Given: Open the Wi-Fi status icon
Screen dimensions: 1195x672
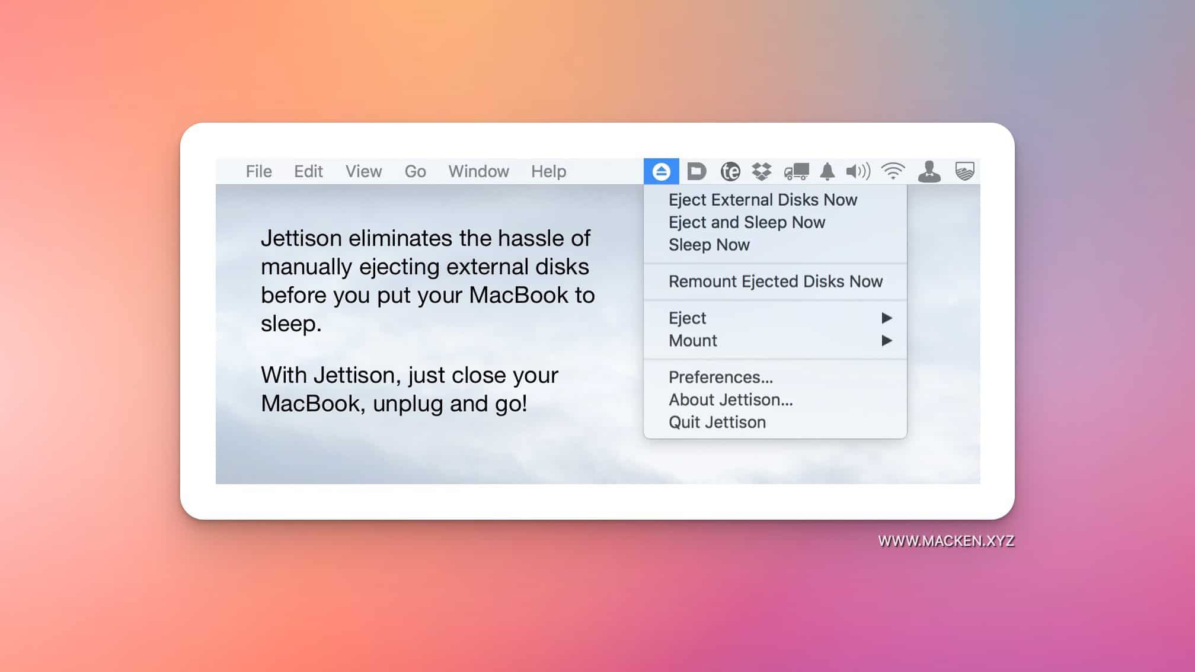Looking at the screenshot, I should [893, 171].
